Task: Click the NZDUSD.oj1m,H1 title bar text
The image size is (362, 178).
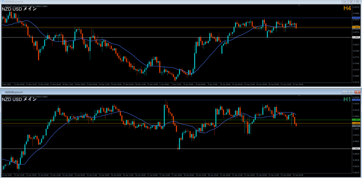Action: pyautogui.click(x=14, y=92)
